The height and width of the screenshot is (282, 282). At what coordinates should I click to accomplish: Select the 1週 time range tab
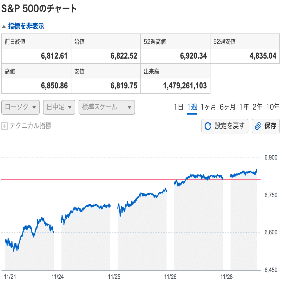click(192, 107)
